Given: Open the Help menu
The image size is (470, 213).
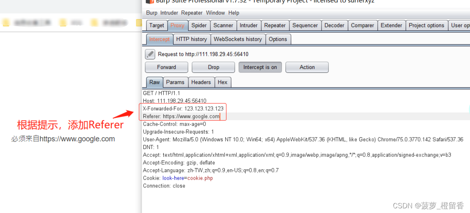Looking at the screenshot, I should pos(234,13).
